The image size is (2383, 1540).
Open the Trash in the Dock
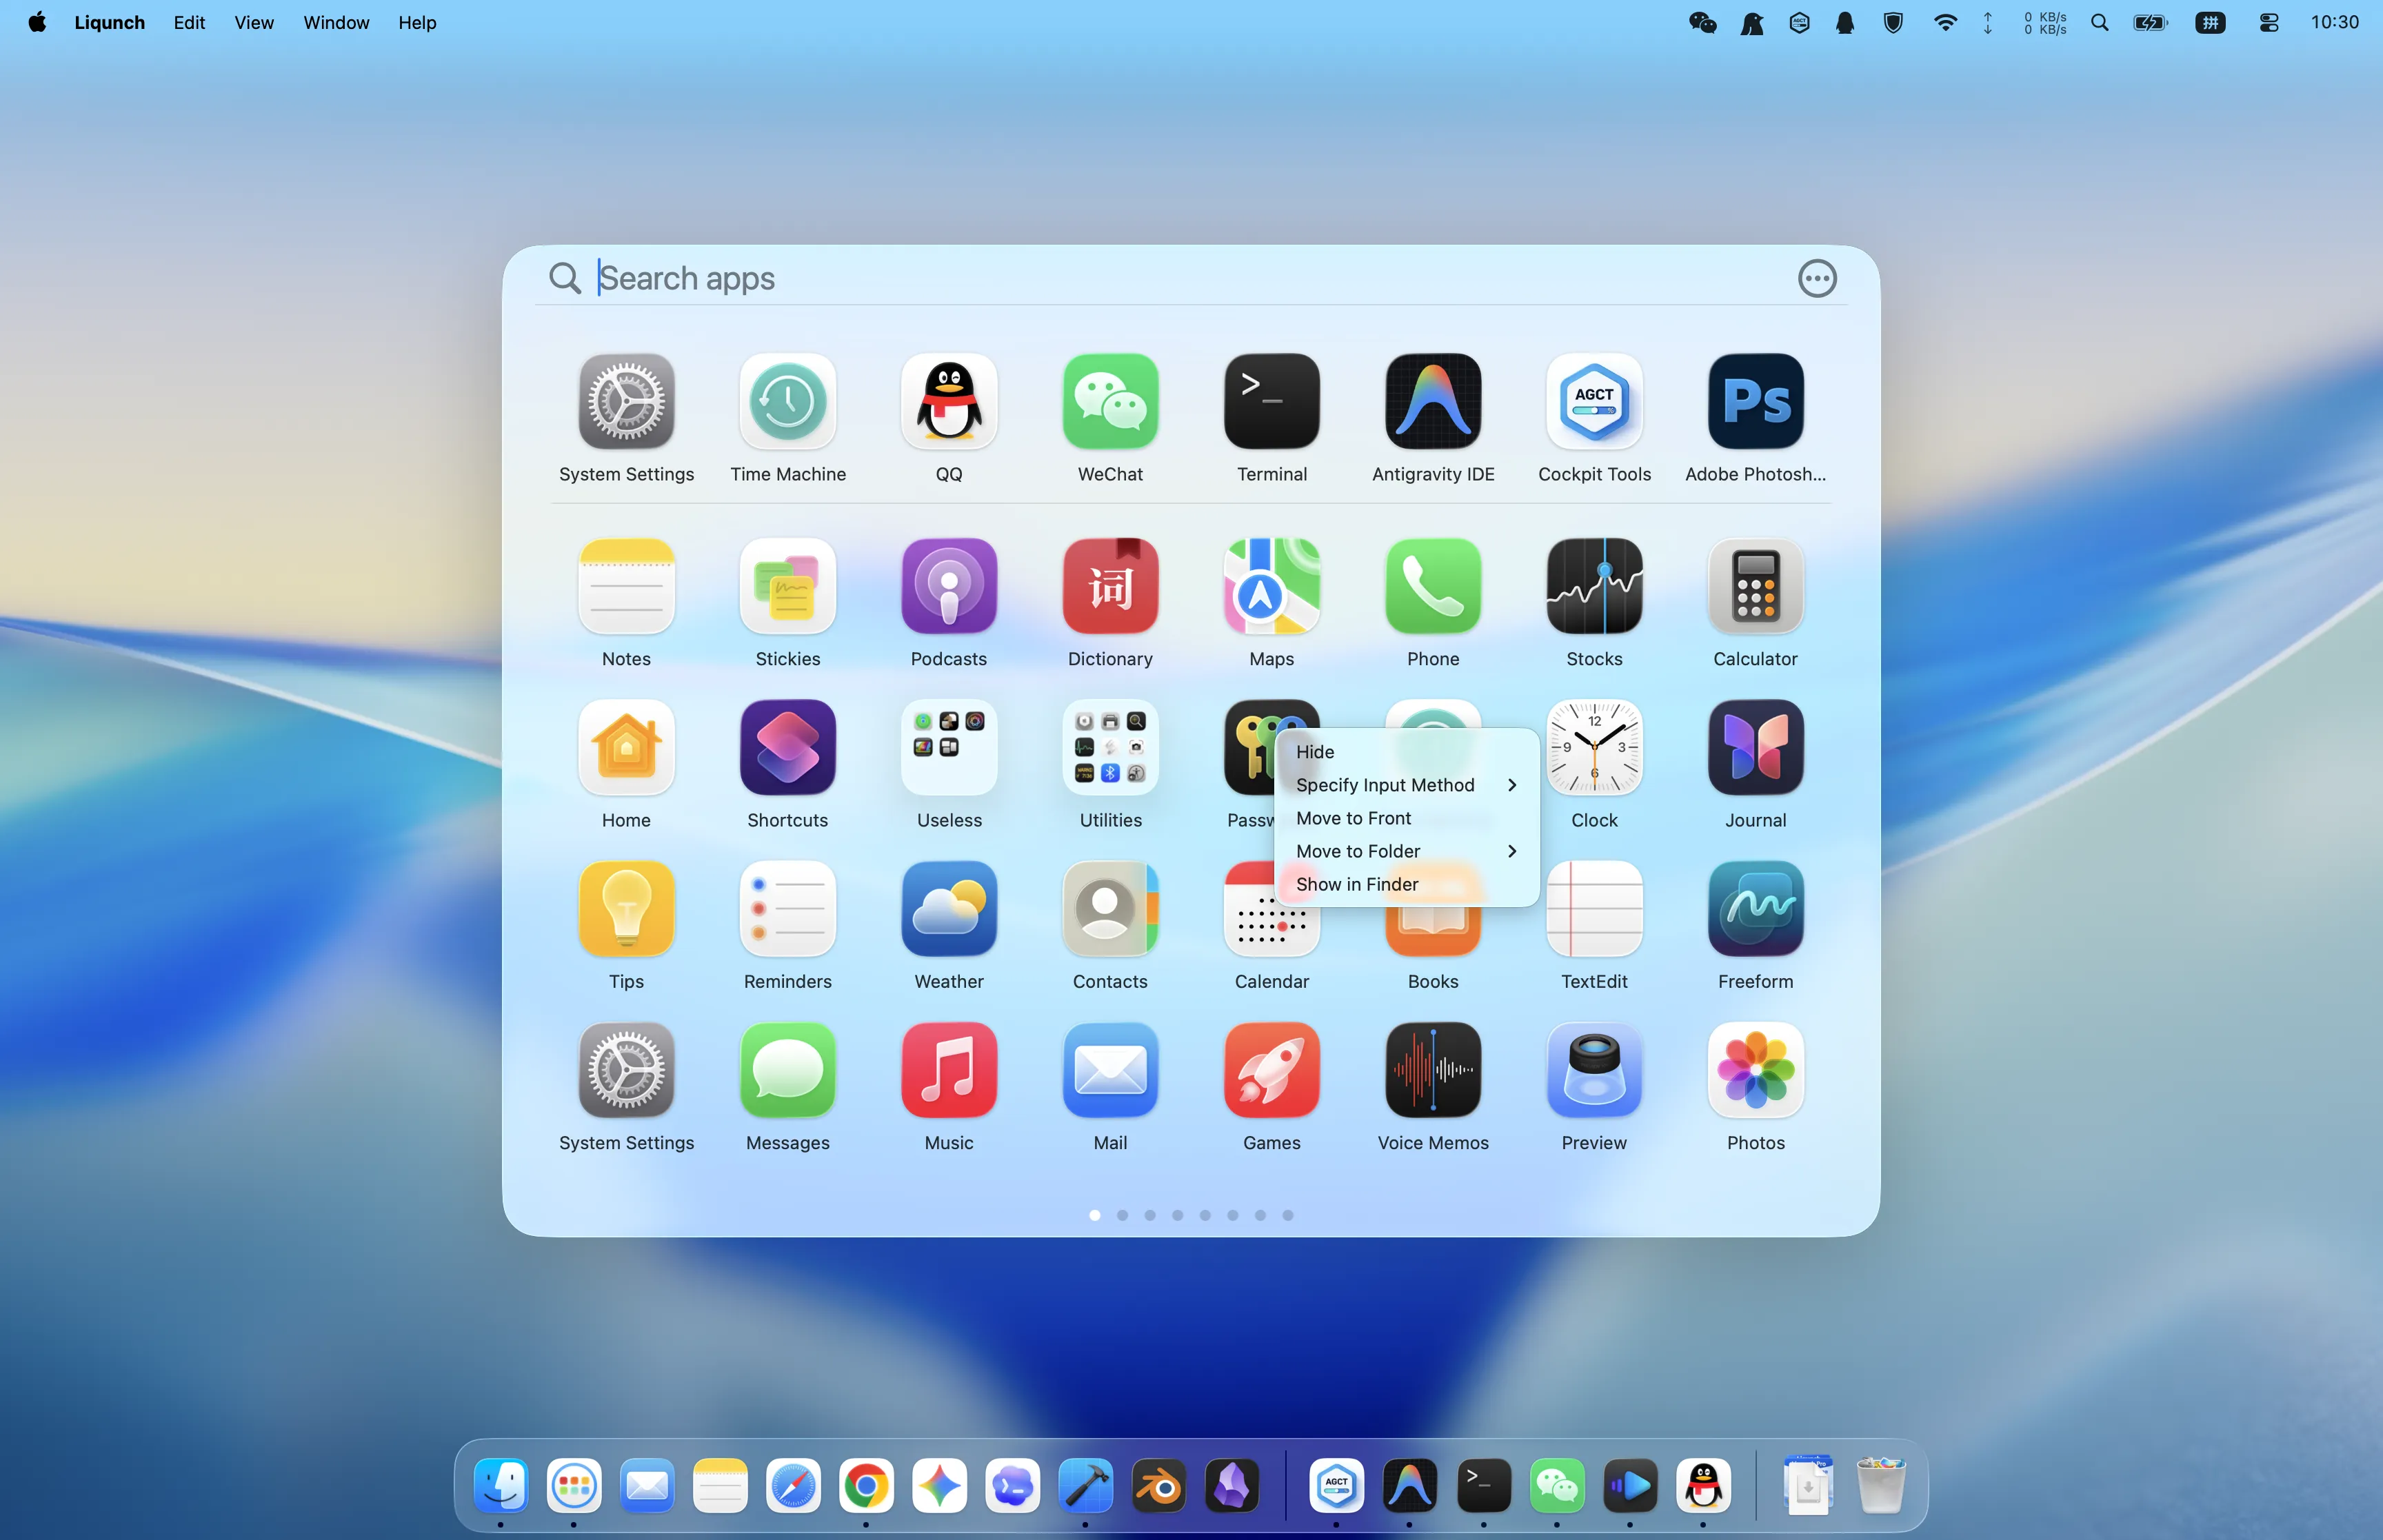1880,1486
